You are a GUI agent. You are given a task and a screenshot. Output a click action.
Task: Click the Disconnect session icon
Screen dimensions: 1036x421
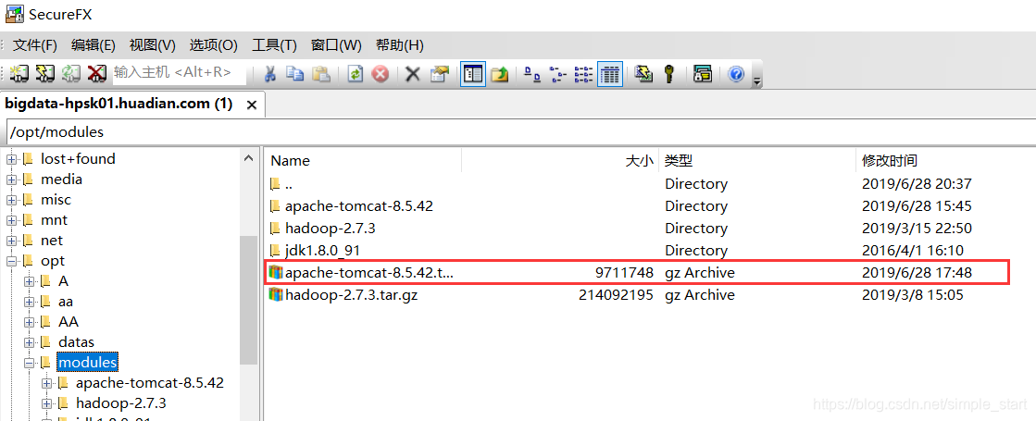point(96,73)
